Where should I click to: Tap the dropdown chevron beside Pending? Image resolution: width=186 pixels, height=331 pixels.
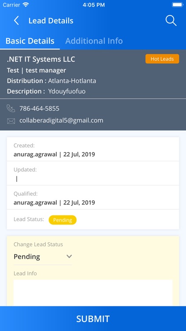pos(69,256)
